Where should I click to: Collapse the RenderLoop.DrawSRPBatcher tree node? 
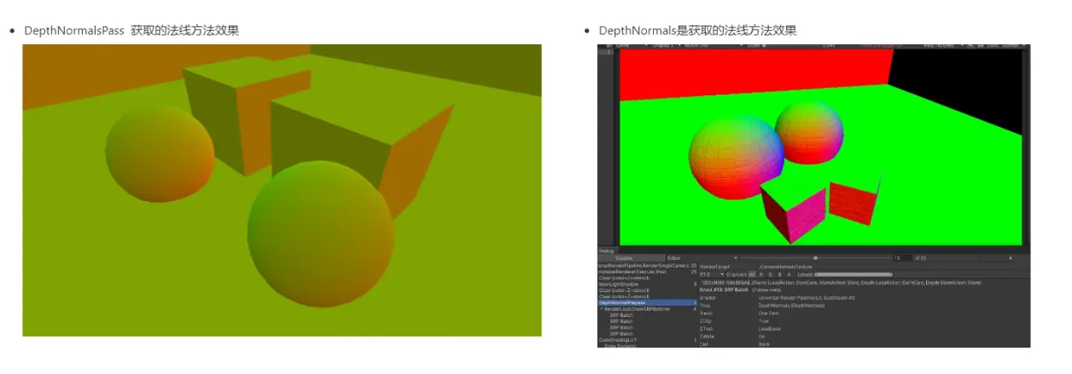pyautogui.click(x=602, y=309)
